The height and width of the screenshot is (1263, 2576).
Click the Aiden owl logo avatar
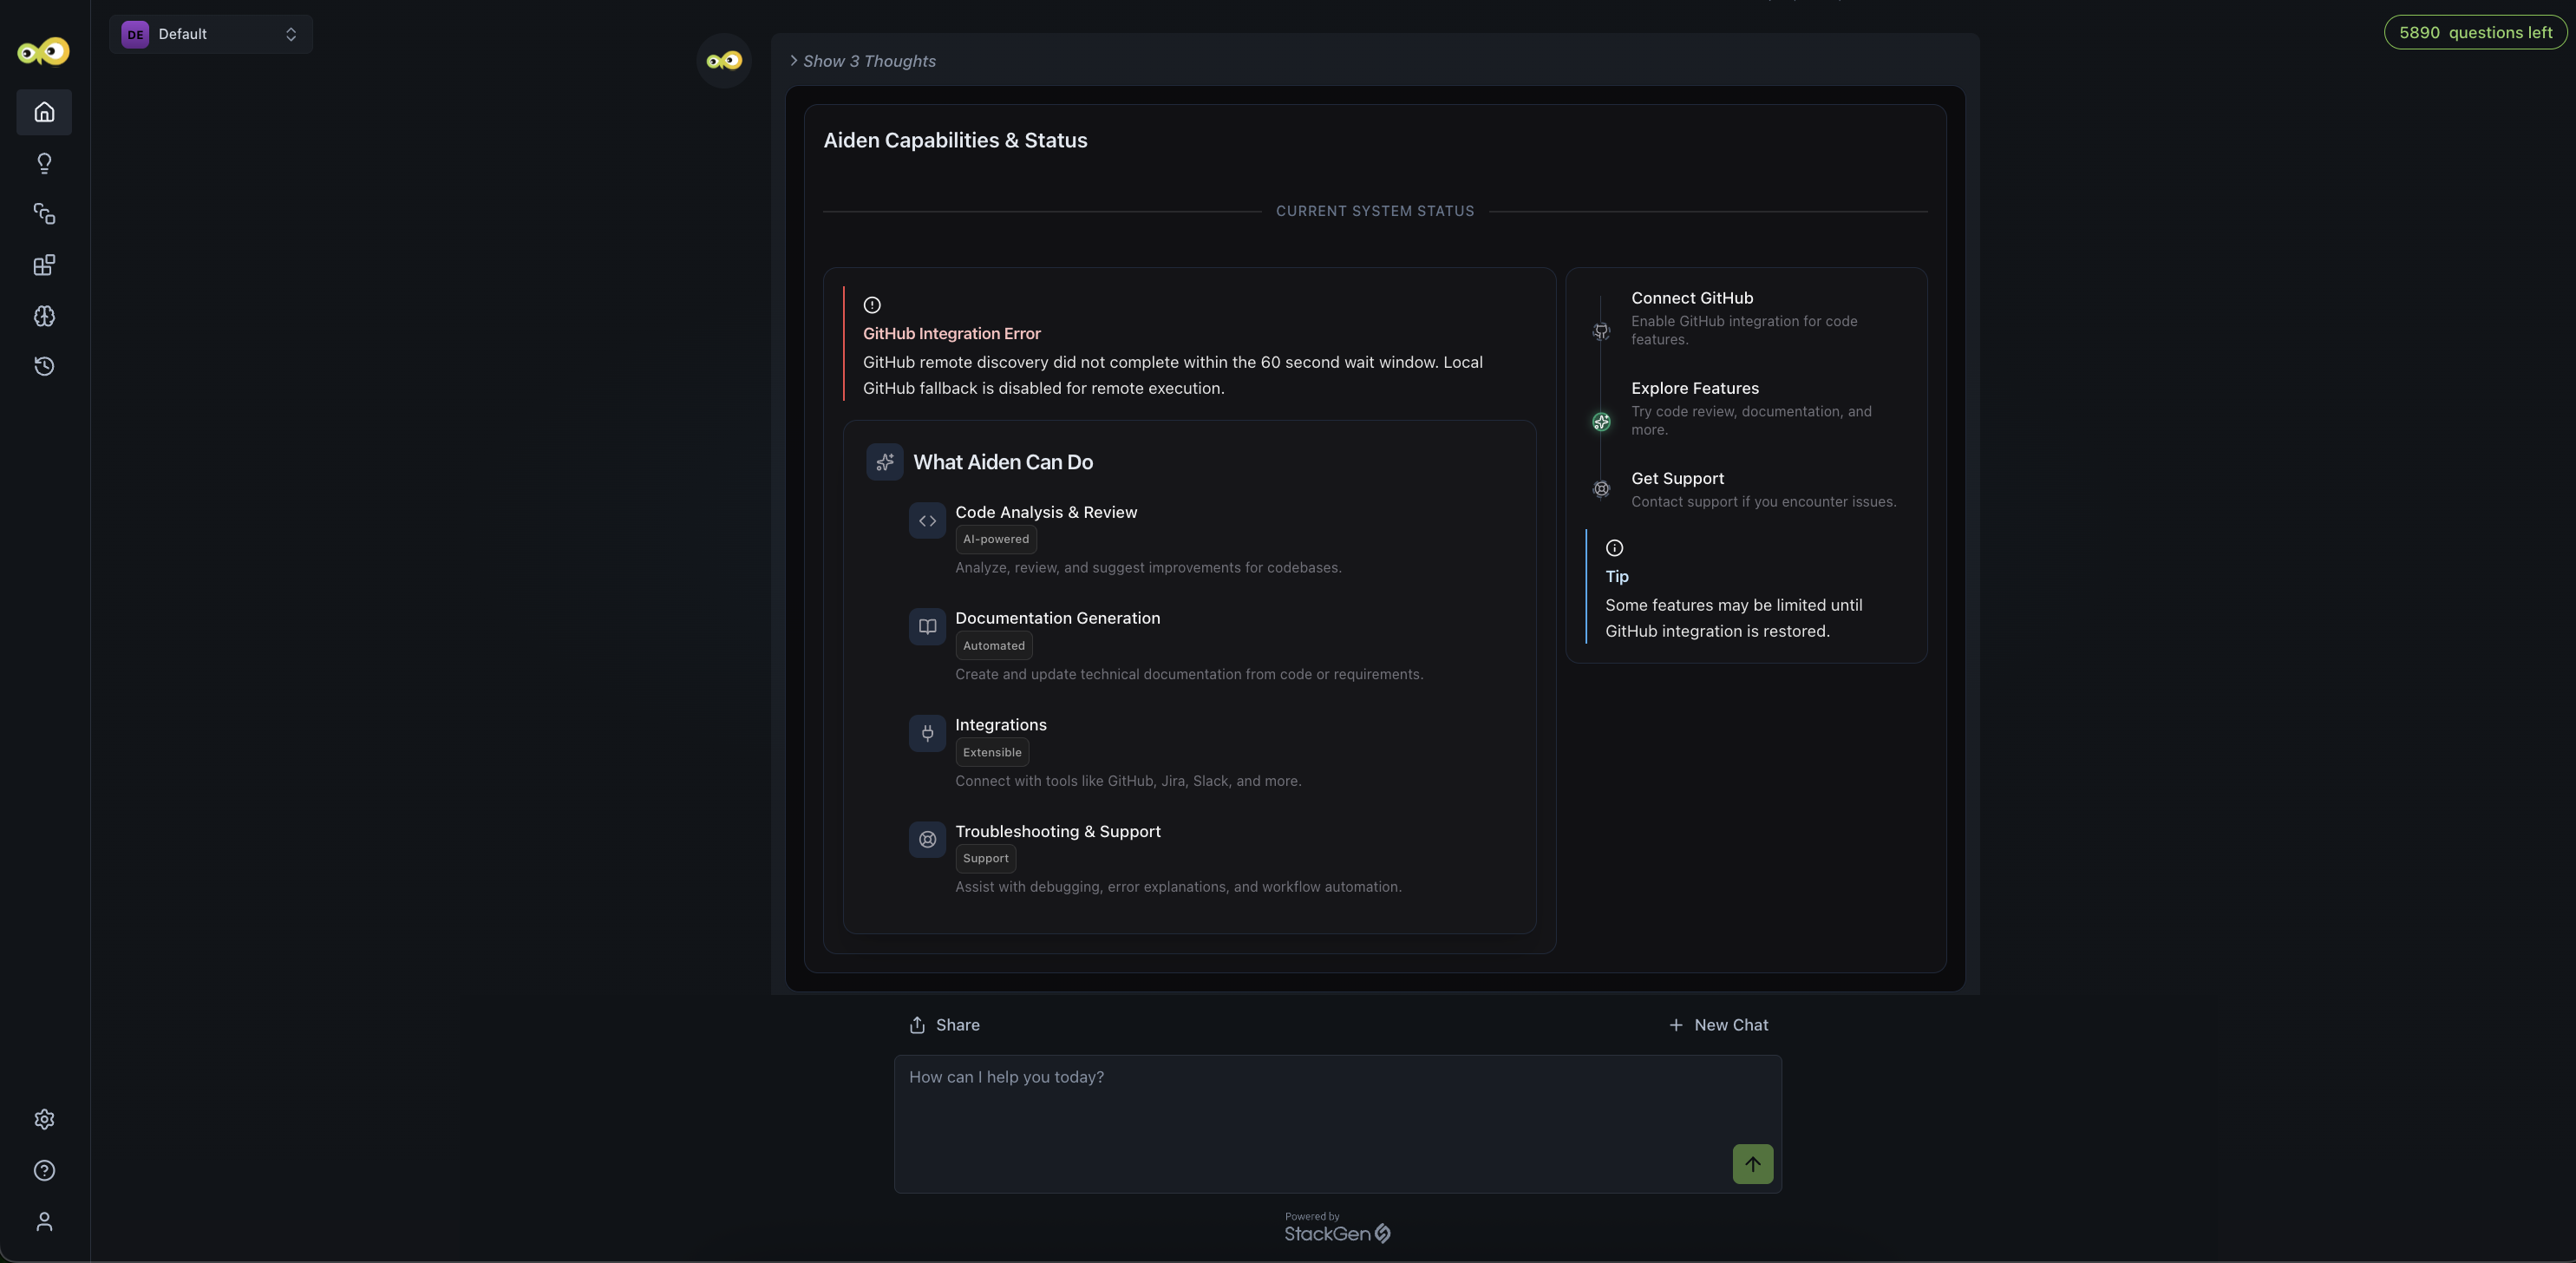[723, 61]
